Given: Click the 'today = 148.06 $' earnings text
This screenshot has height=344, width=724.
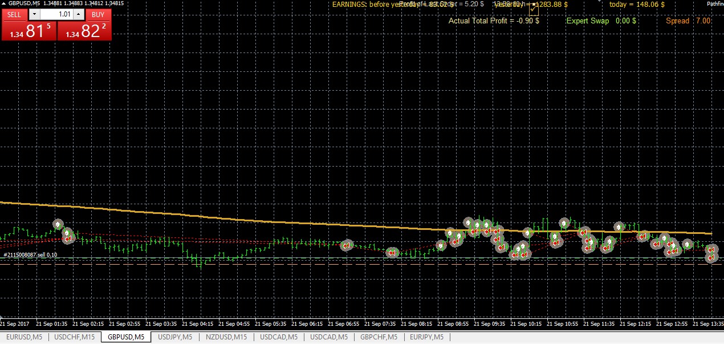Looking at the screenshot, I should pyautogui.click(x=637, y=5).
